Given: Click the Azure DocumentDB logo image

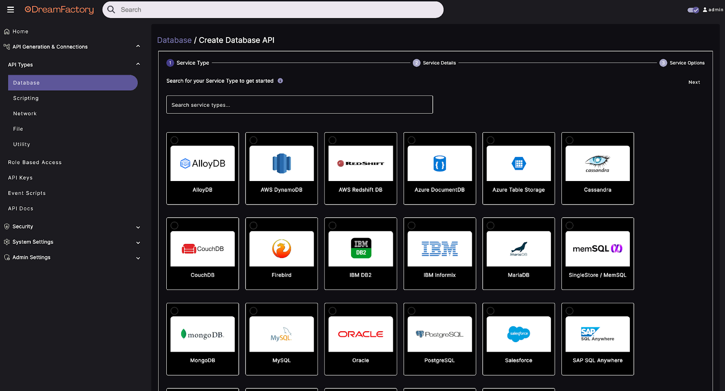Looking at the screenshot, I should point(440,163).
